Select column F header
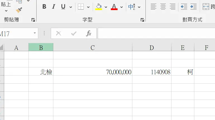215x120 pixels. 205,48
